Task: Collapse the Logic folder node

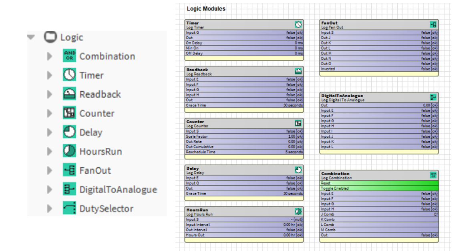Action: pyautogui.click(x=31, y=37)
